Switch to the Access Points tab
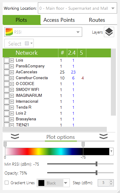Image resolution: width=120 pixels, height=193 pixels. pos(59,20)
